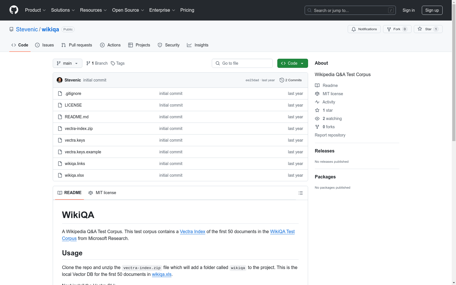Click the star icon next to 1 star
Screen dimensions: 456x285
click(317, 110)
